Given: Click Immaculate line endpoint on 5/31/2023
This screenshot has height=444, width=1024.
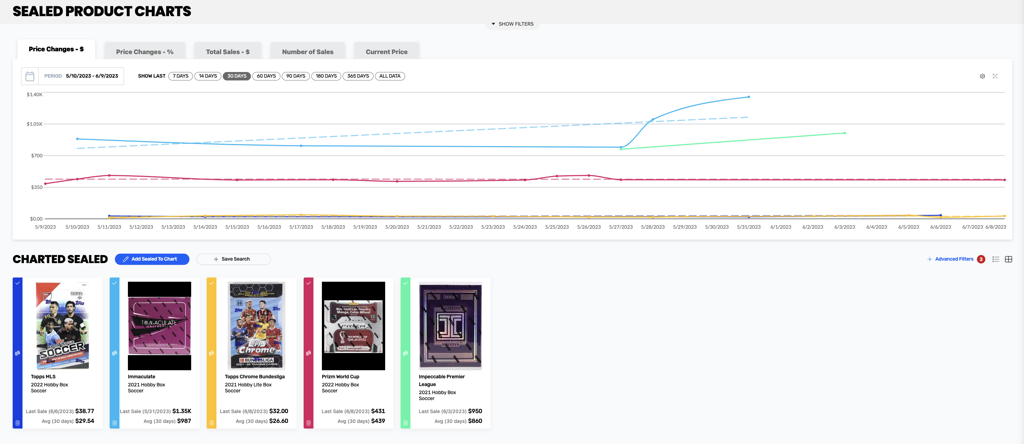Looking at the screenshot, I should click(749, 97).
